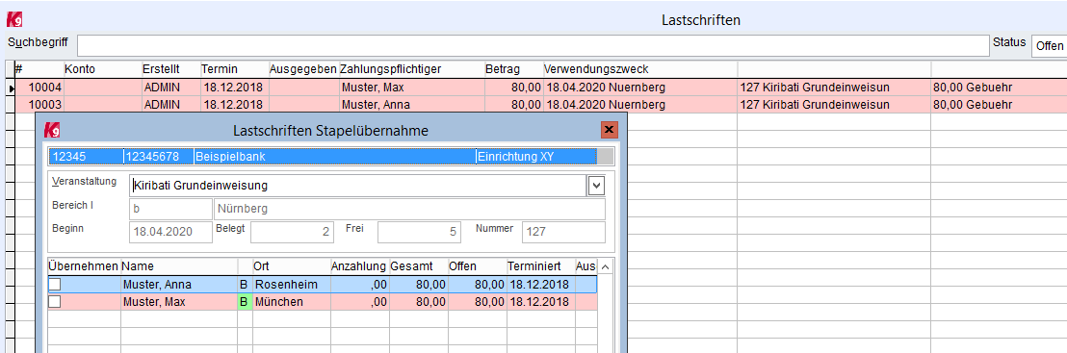Click '80,00 Gebuehr' in row 10004

pos(972,88)
